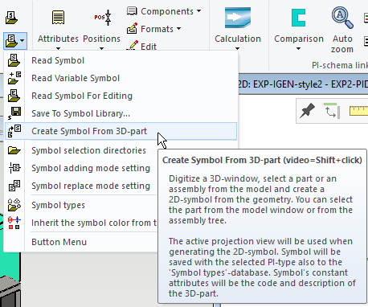Screen dimensions: 368x307
Task: Click the Calculation icon
Action: tap(238, 18)
